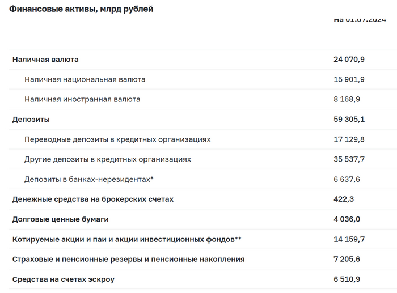The image size is (397, 293).
Task: Click the deposits total 59 305,1
Action: [x=349, y=120]
